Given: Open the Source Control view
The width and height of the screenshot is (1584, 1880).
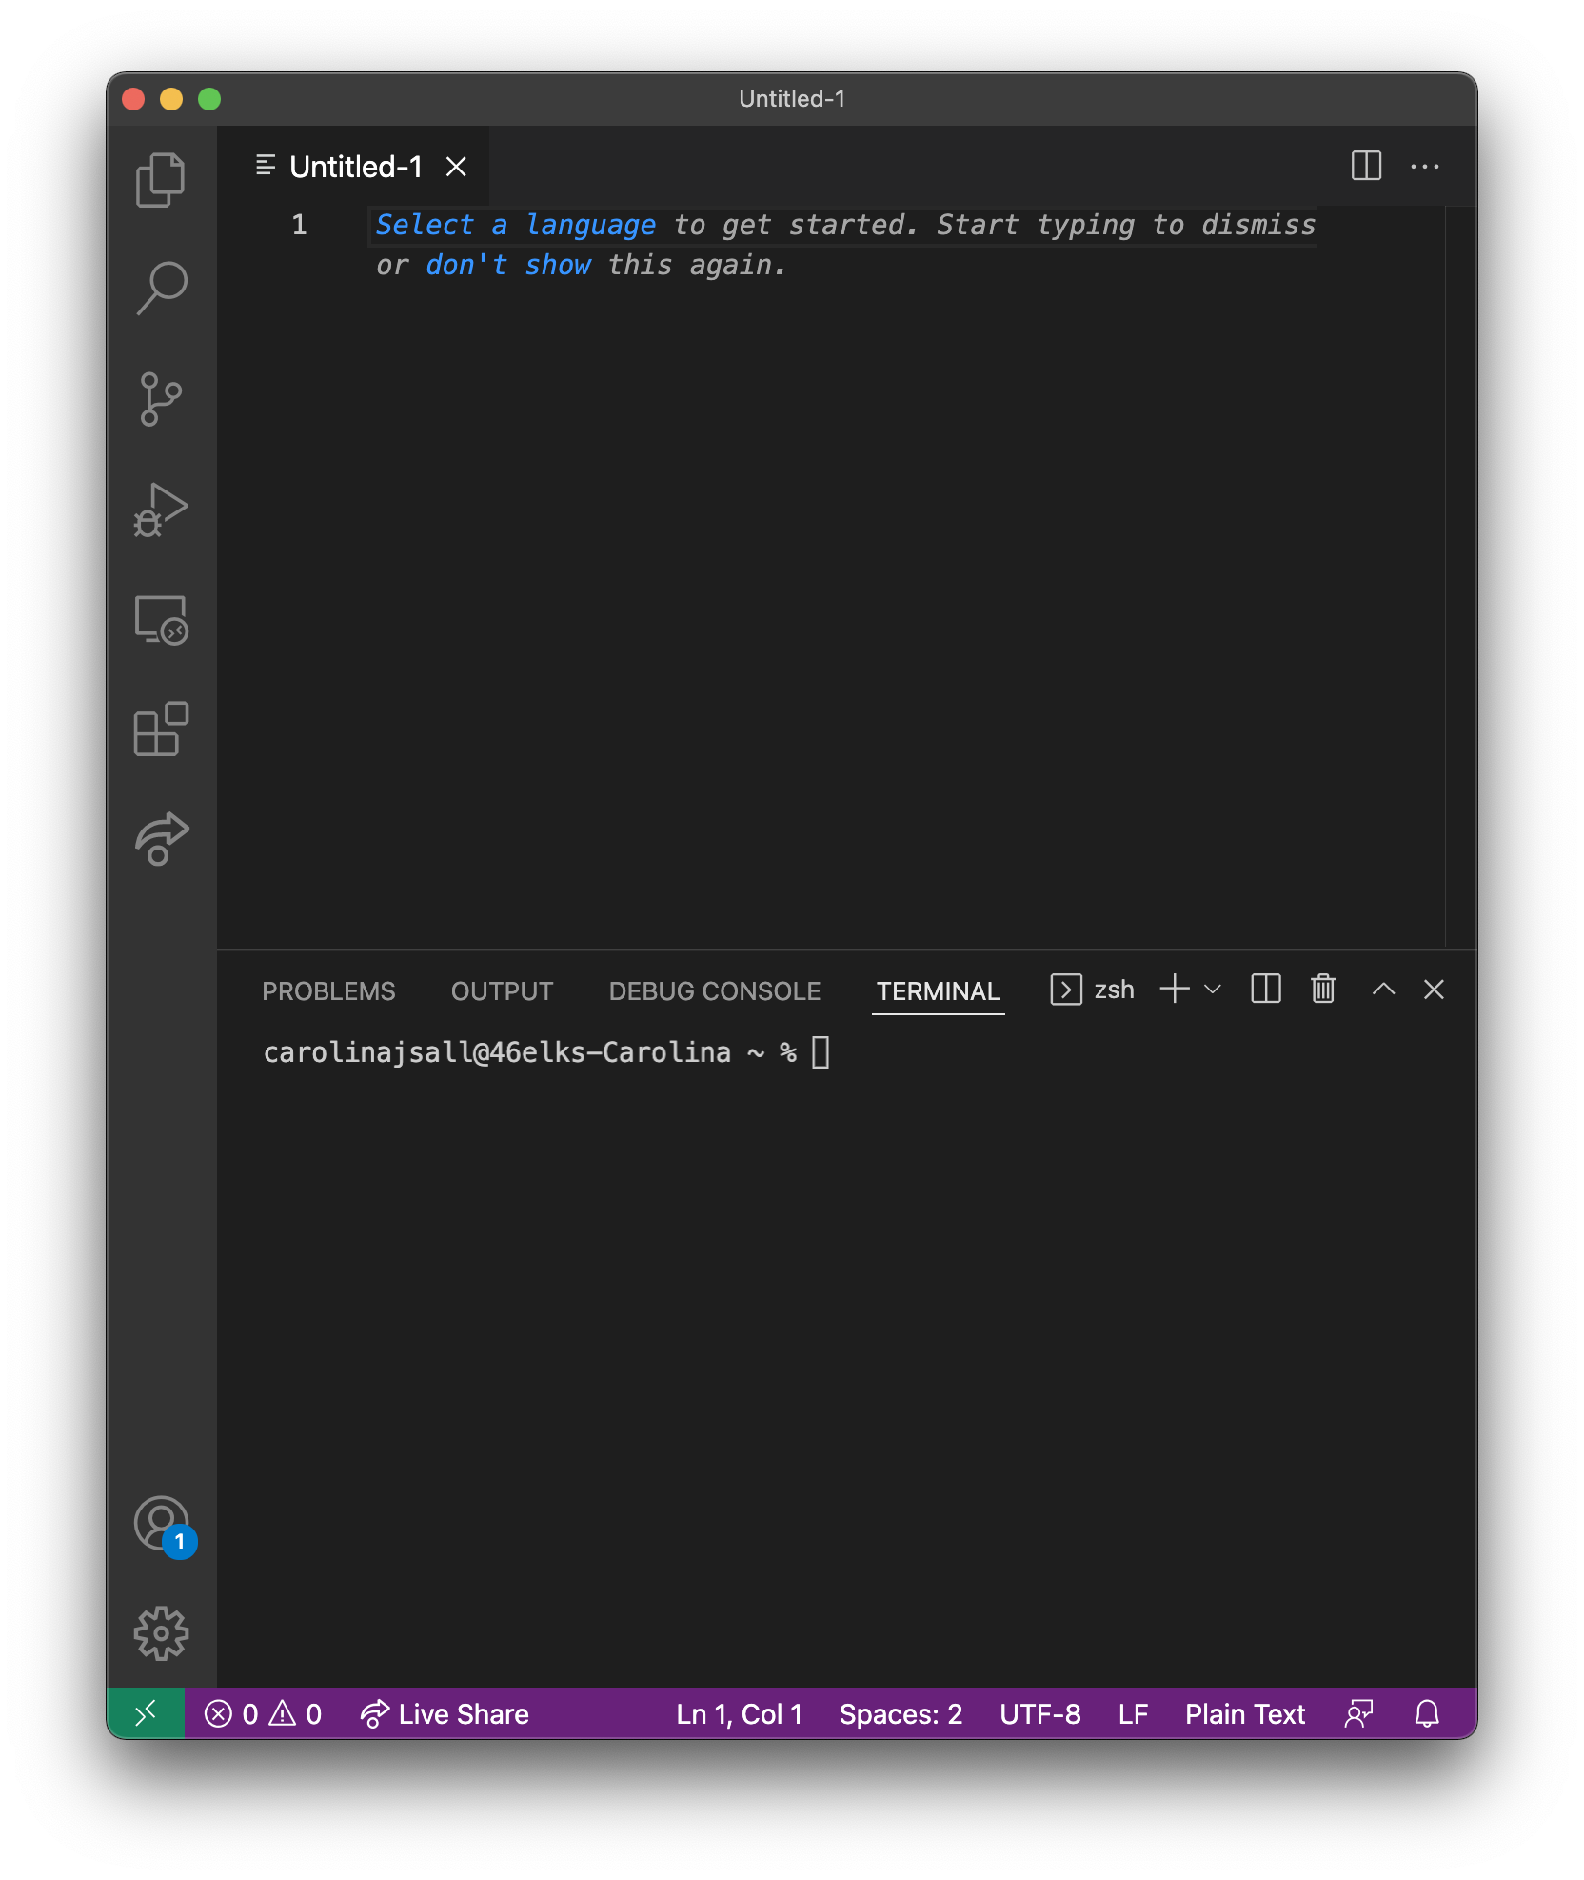Looking at the screenshot, I should 160,400.
